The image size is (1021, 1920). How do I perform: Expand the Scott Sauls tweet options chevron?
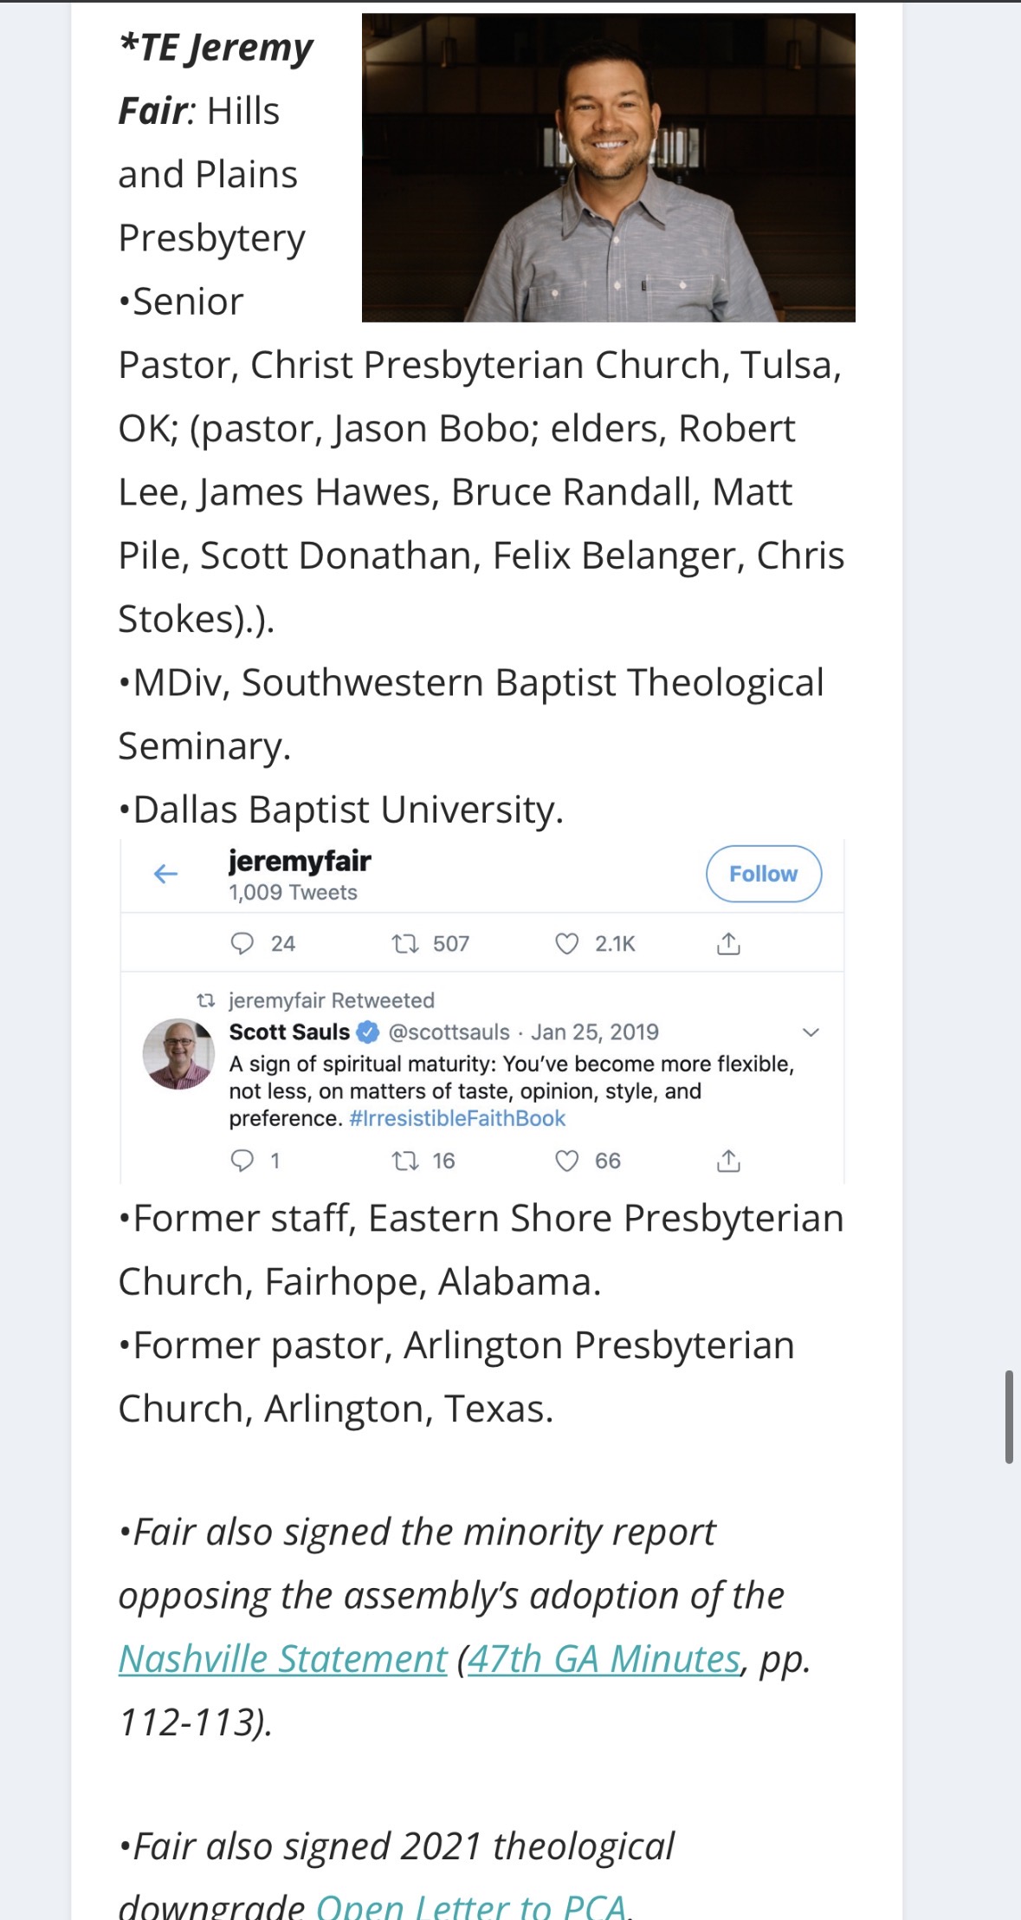tap(811, 1032)
